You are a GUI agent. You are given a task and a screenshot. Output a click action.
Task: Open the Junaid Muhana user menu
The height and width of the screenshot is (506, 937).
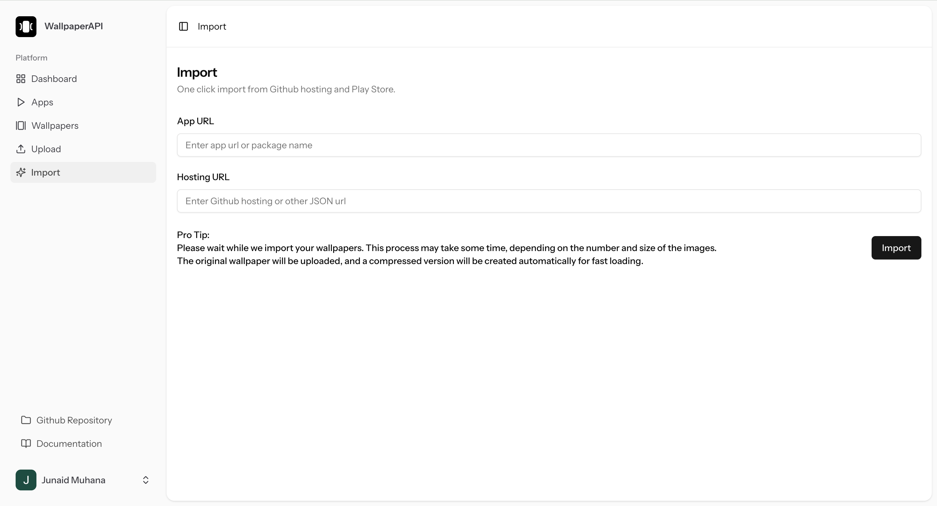74,480
